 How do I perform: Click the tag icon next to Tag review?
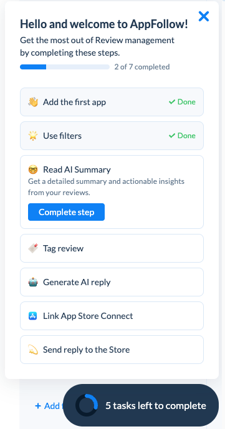click(33, 248)
